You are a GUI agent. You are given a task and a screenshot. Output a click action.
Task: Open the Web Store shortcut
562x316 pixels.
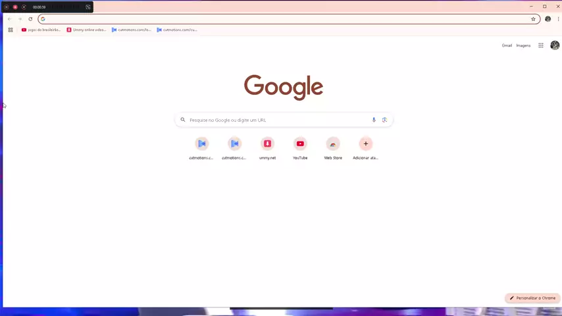[x=333, y=144]
